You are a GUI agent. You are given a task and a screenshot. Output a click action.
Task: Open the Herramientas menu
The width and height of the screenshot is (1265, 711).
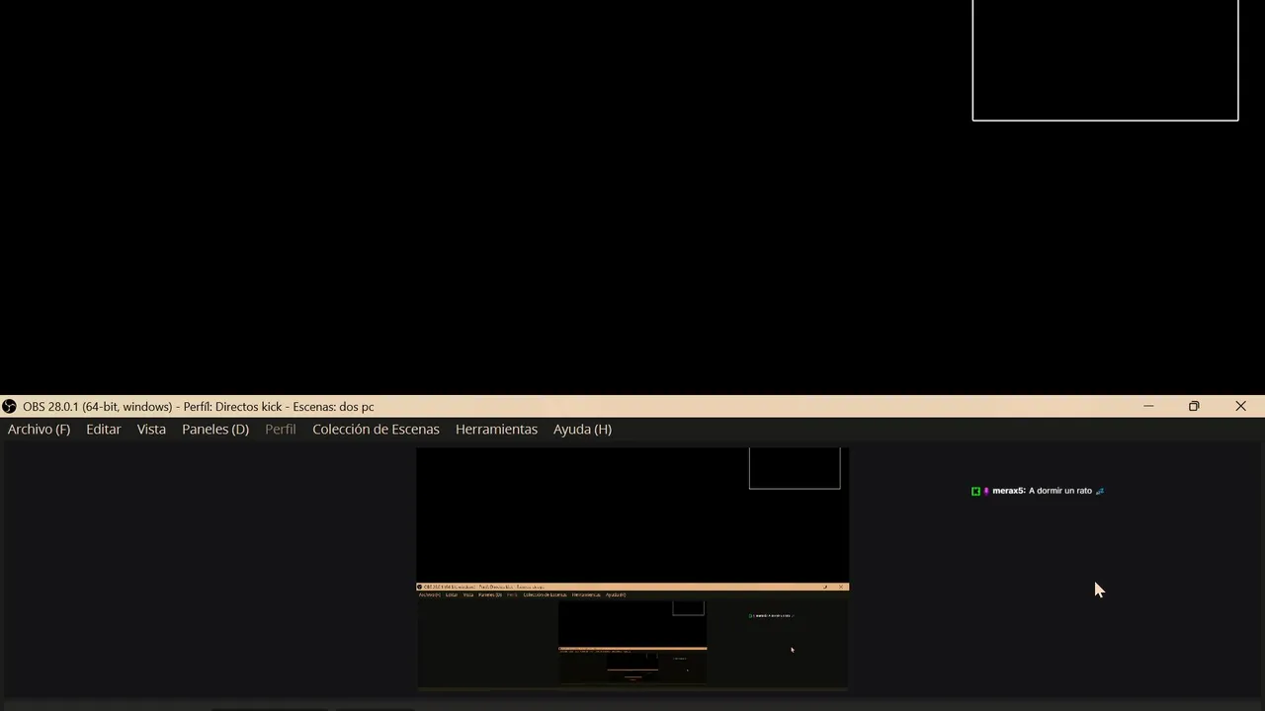[x=496, y=430]
